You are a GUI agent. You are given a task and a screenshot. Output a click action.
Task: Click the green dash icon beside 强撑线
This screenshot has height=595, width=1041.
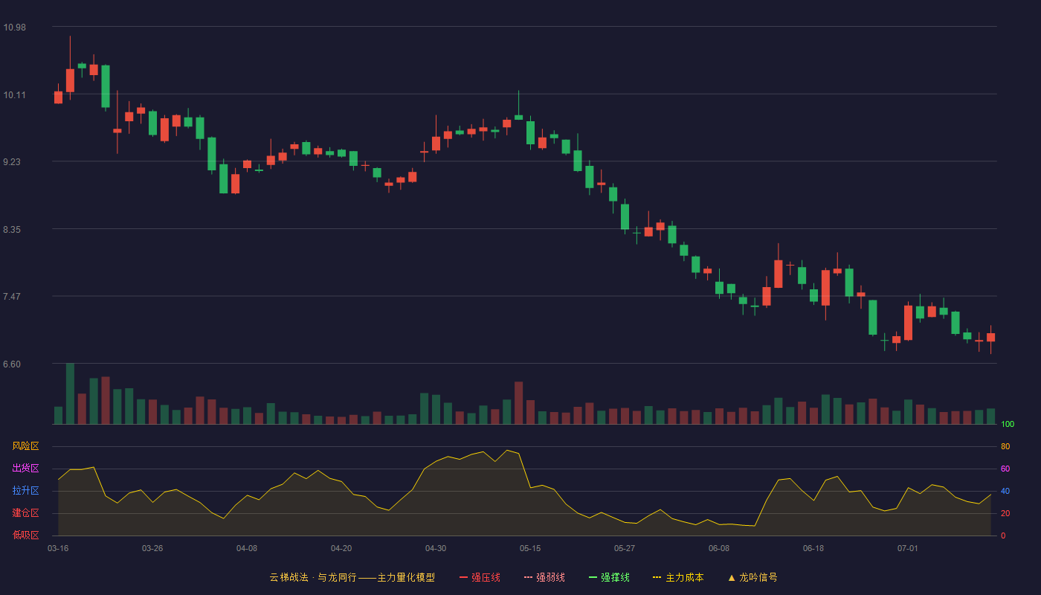593,577
